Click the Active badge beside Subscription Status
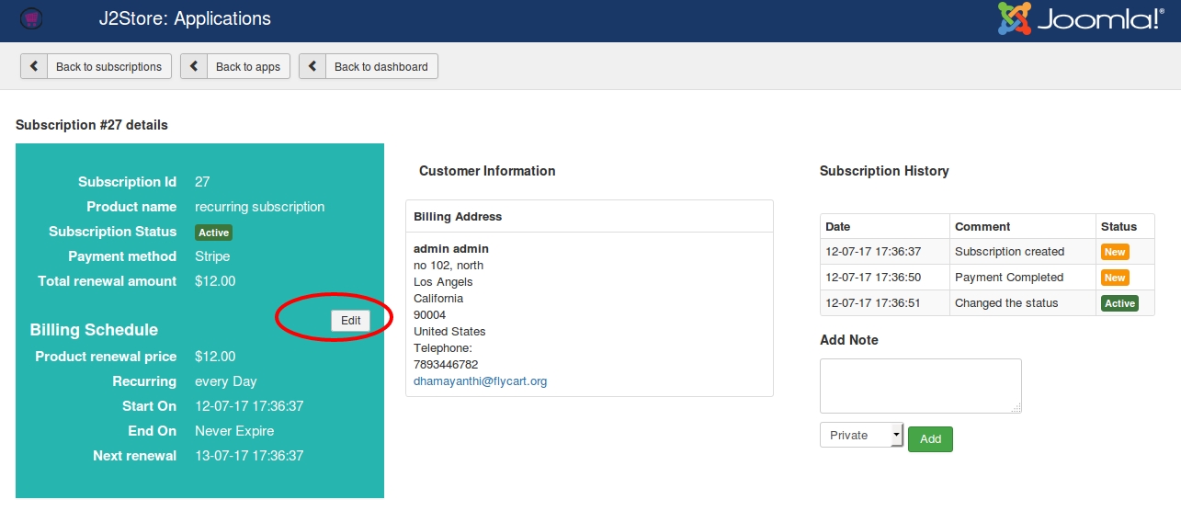The image size is (1181, 511). tap(214, 233)
